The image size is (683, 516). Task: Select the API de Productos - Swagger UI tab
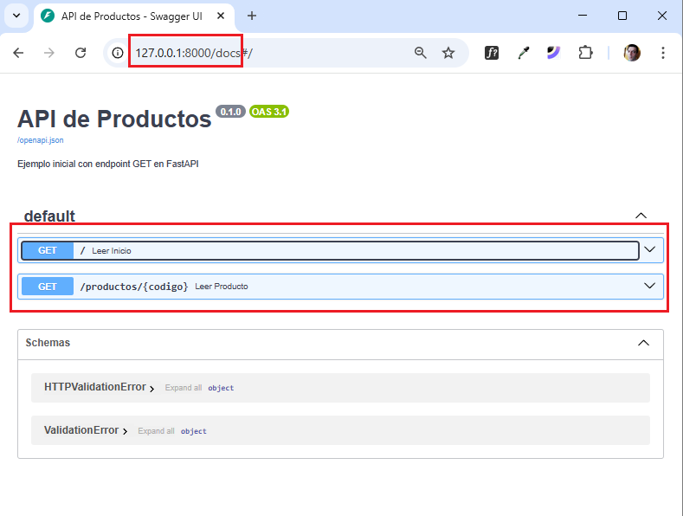pyautogui.click(x=132, y=16)
